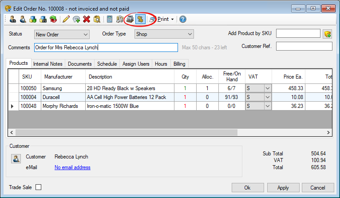The height and width of the screenshot is (198, 340).
Task: Follow the No email address link
Action: [x=72, y=167]
